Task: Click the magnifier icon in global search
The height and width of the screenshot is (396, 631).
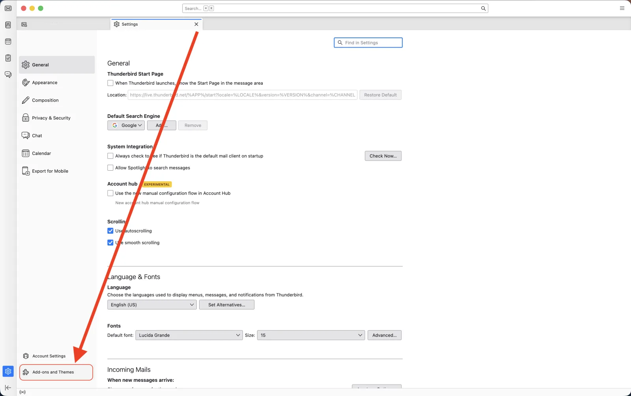Action: [483, 8]
